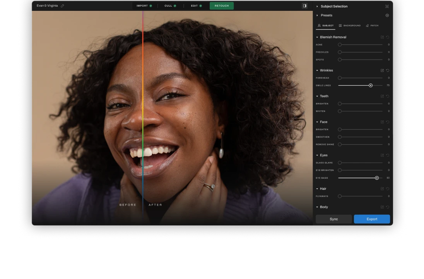Add a new preset with plus icon
424x279 pixels.
coord(387,15)
